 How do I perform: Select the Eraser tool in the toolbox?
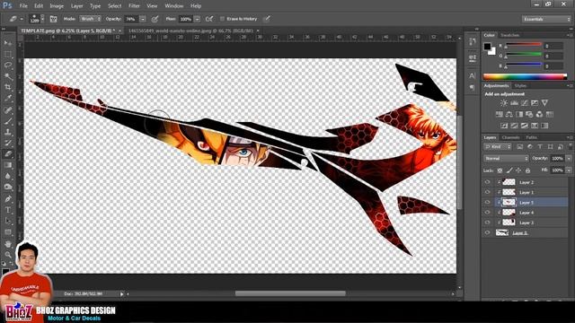tap(8, 153)
